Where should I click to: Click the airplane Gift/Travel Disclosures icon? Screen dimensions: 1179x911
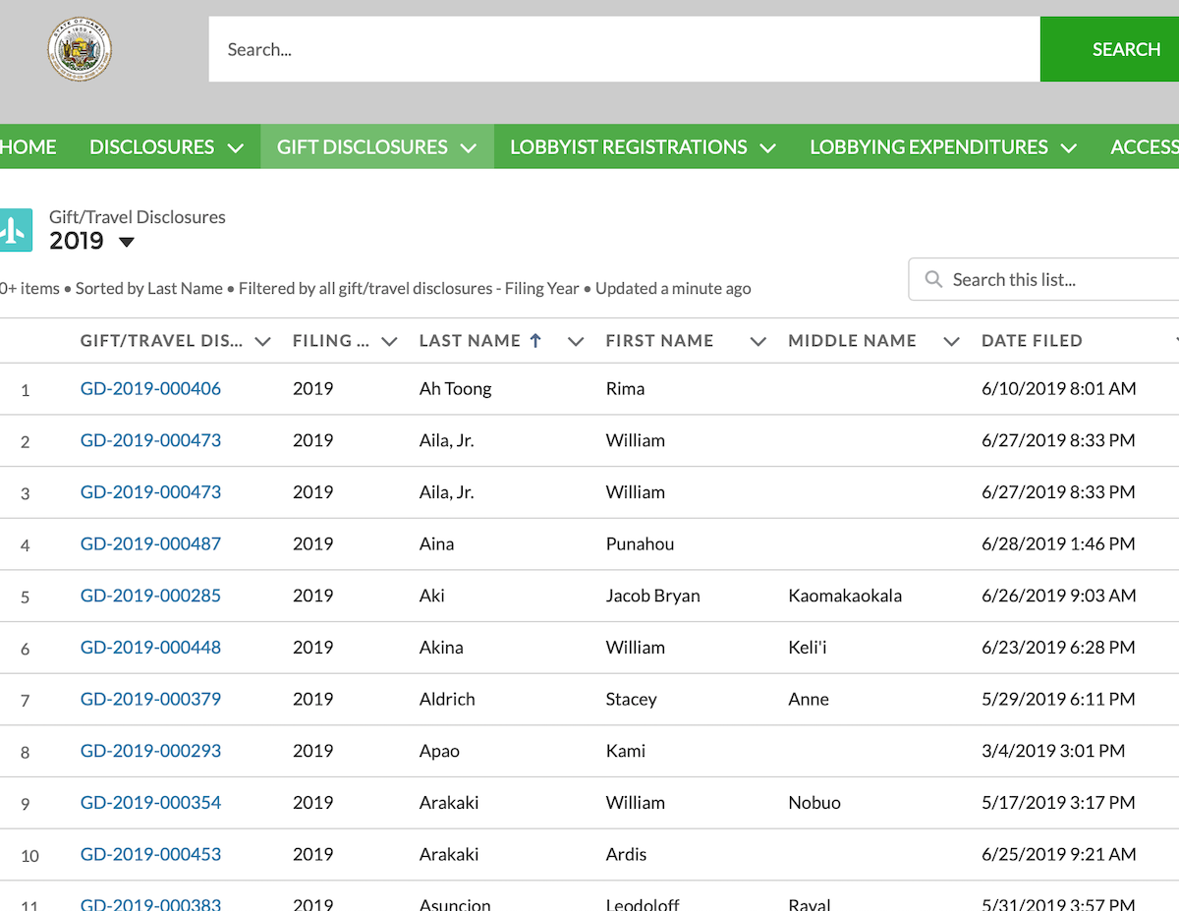point(13,230)
